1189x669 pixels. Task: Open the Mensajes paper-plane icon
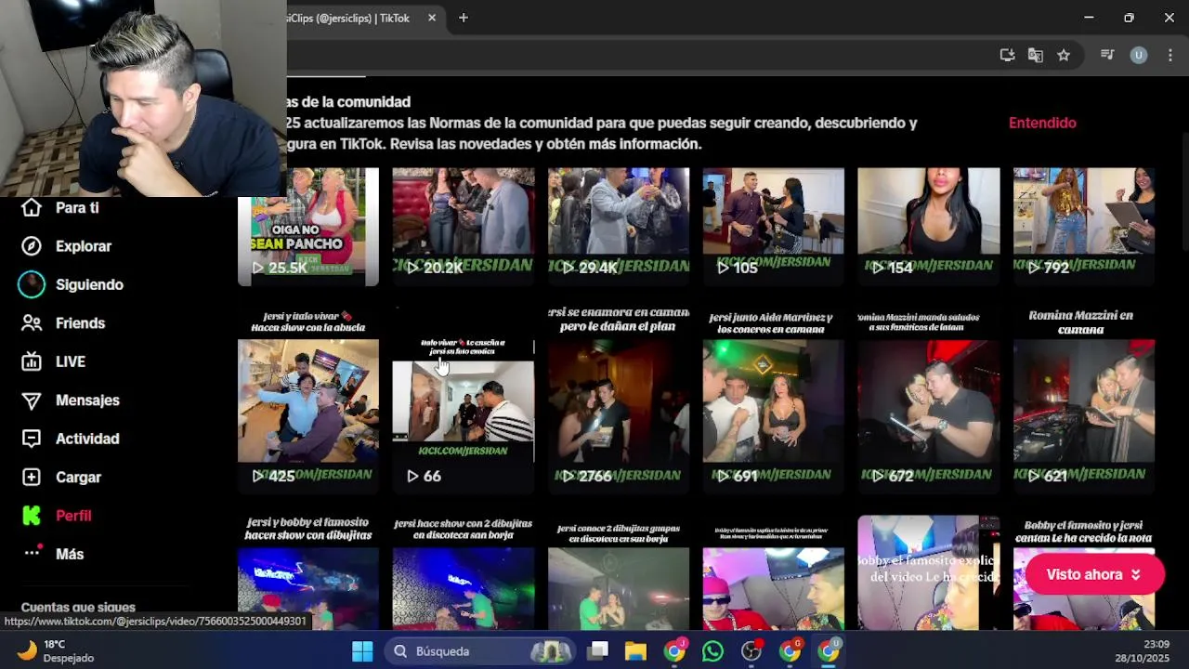(x=32, y=400)
